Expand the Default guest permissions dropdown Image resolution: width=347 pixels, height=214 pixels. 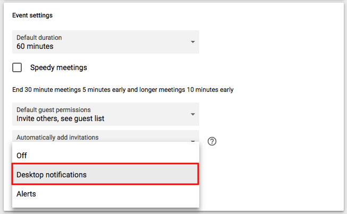coord(105,114)
